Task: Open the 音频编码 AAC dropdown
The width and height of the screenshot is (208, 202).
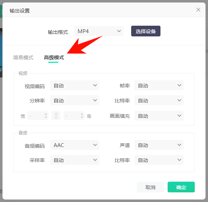Action: click(75, 145)
